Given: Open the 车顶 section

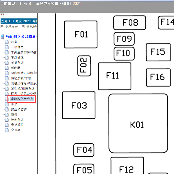Looking at the screenshot, I should coord(14,104).
